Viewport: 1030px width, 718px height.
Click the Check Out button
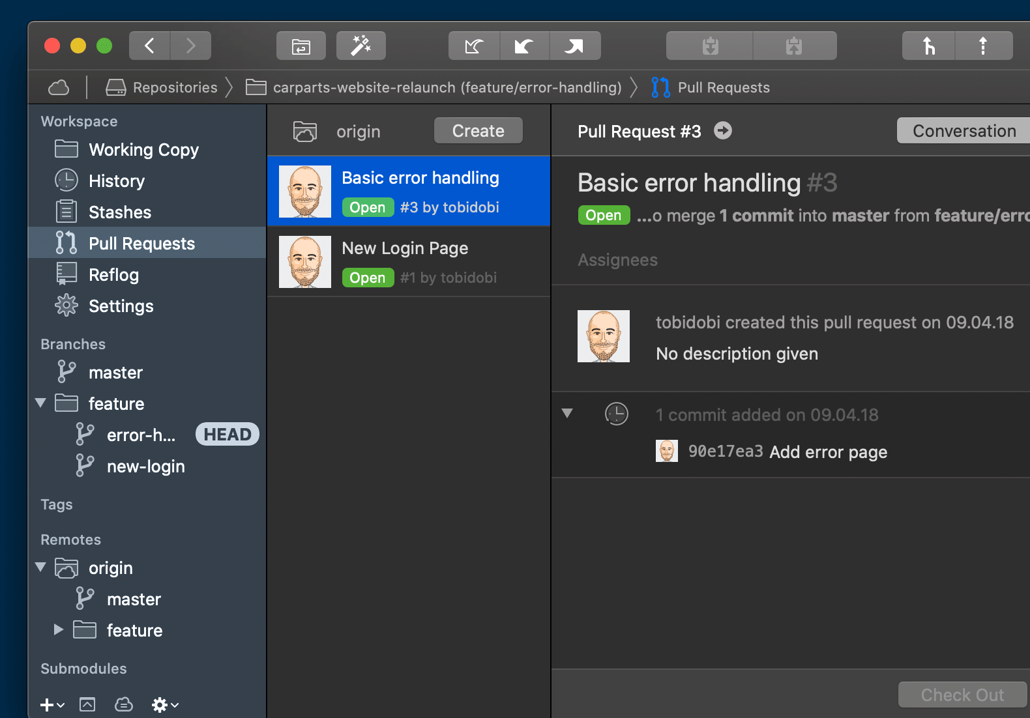tap(962, 695)
